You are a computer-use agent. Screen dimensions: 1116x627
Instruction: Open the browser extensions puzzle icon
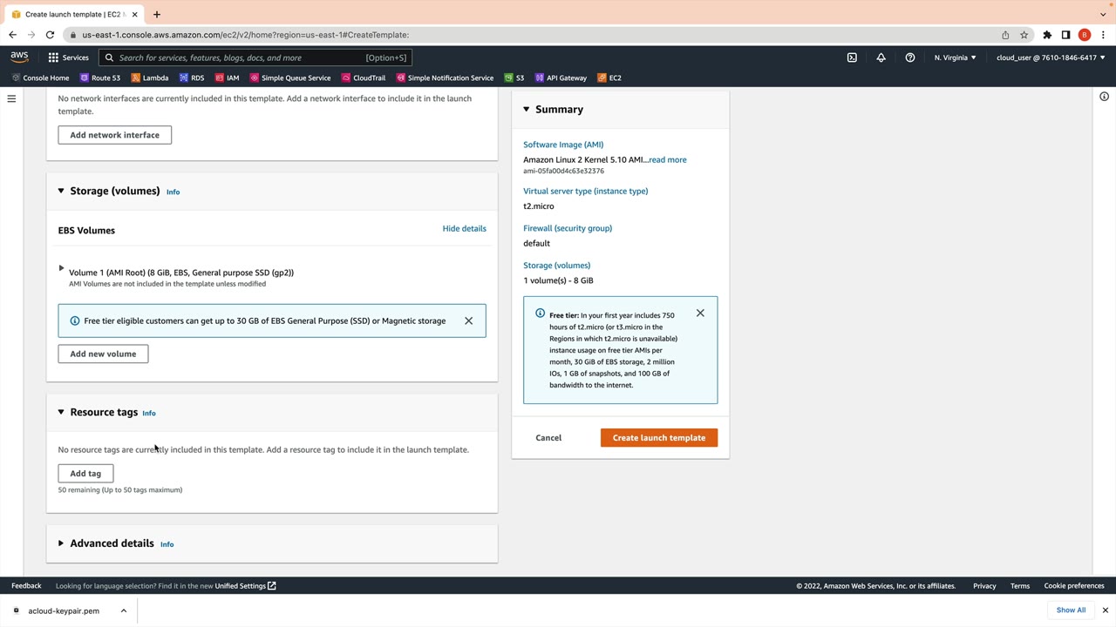pyautogui.click(x=1047, y=35)
